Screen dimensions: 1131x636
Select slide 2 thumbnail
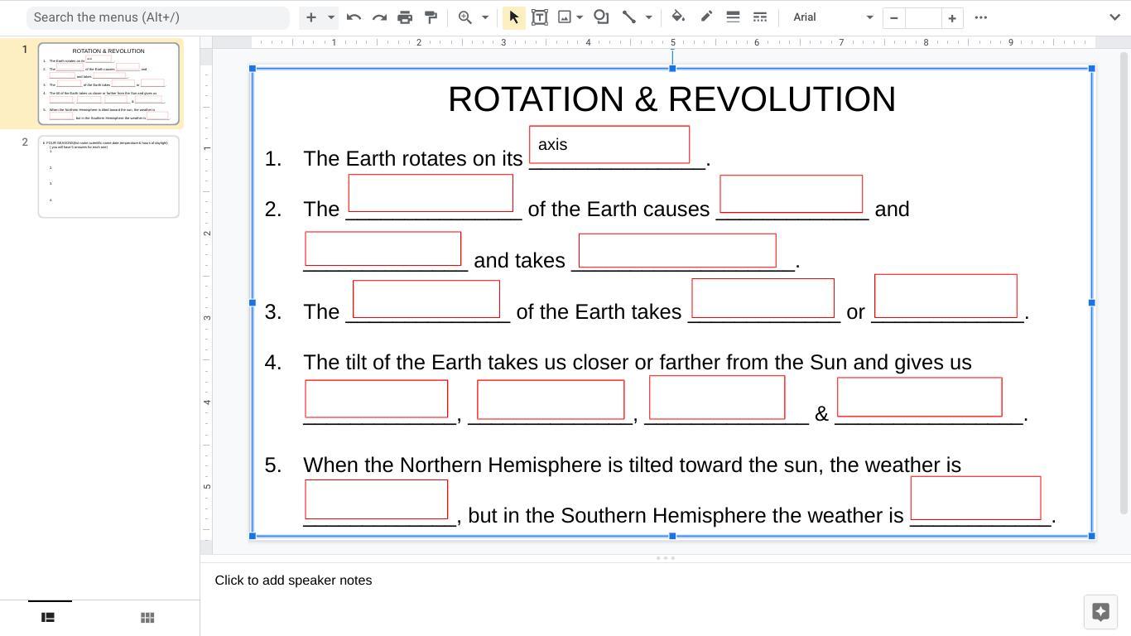(108, 176)
